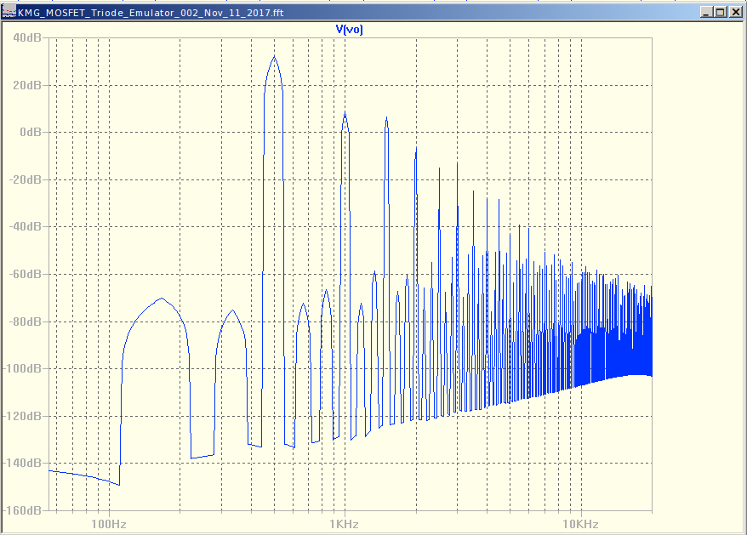The image size is (747, 535).
Task: Click the -20dB axis label
Action: click(26, 179)
